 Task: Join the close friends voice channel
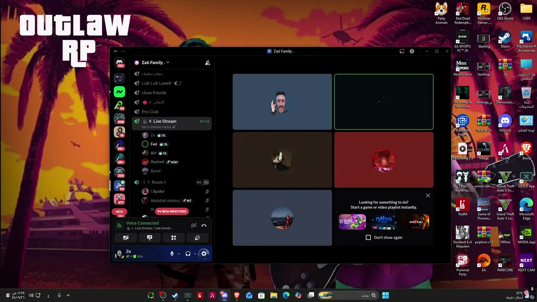point(172,93)
